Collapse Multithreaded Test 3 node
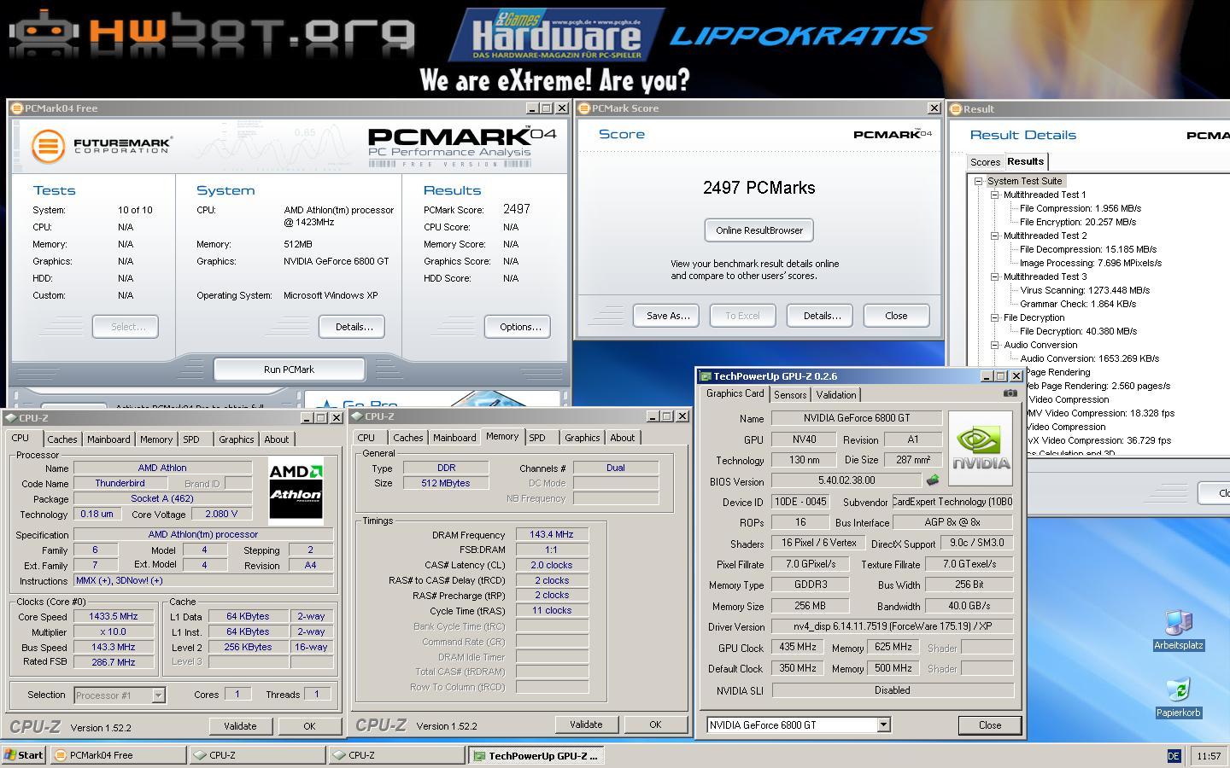Viewport: 1230px width, 768px height. [995, 276]
